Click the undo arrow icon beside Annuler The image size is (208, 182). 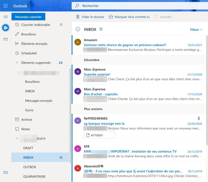[156, 17]
